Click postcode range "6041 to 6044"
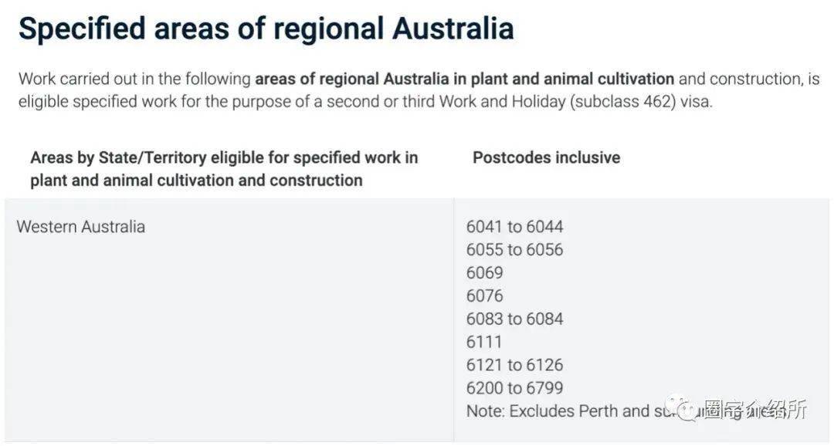The width and height of the screenshot is (834, 446). click(514, 227)
